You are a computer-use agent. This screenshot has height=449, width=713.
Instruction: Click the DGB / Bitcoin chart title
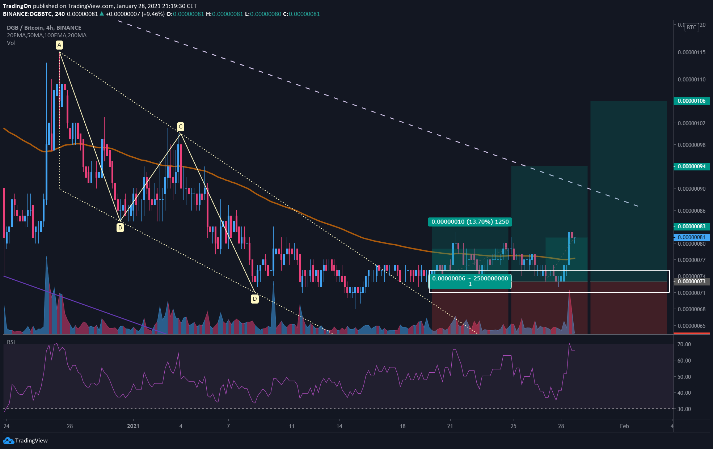44,27
